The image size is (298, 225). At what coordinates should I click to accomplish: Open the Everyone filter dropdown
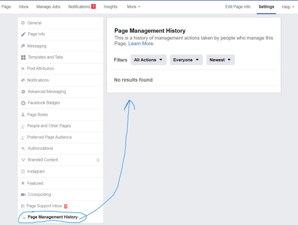[x=186, y=60]
